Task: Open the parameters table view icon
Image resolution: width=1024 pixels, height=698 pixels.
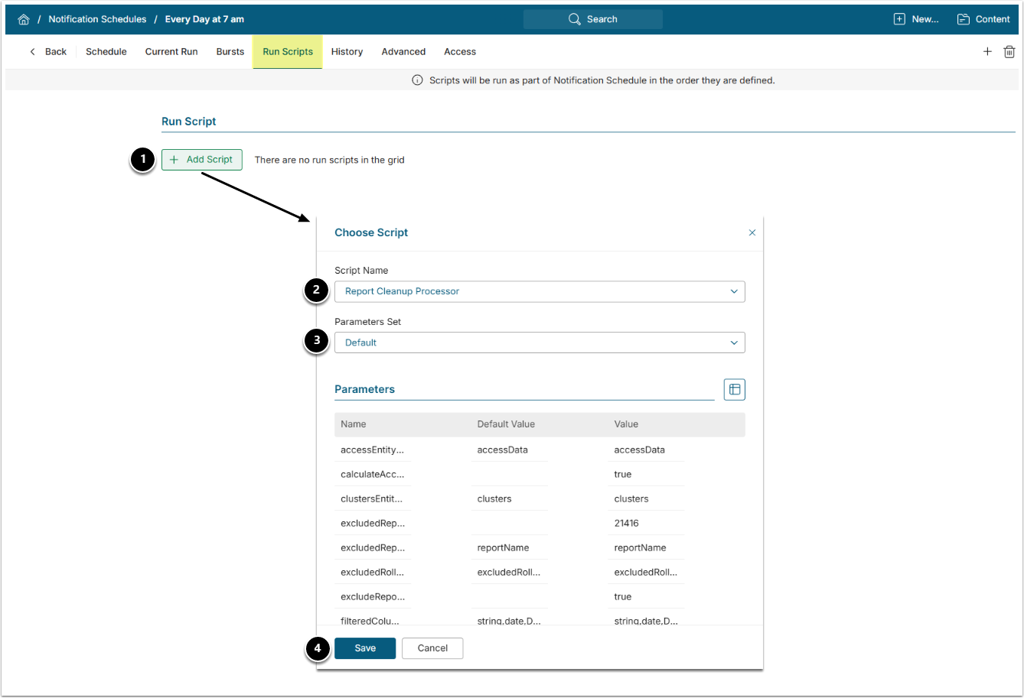Action: [x=734, y=389]
